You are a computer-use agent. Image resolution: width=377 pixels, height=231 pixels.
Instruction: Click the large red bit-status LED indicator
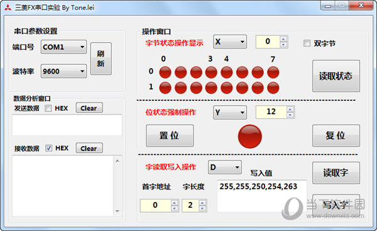pos(250,137)
